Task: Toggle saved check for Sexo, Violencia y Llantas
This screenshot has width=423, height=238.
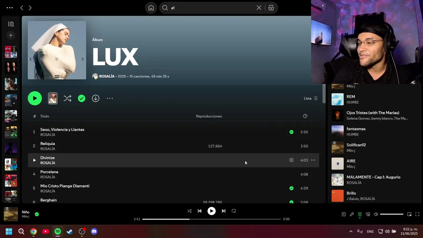Action: 291,132
